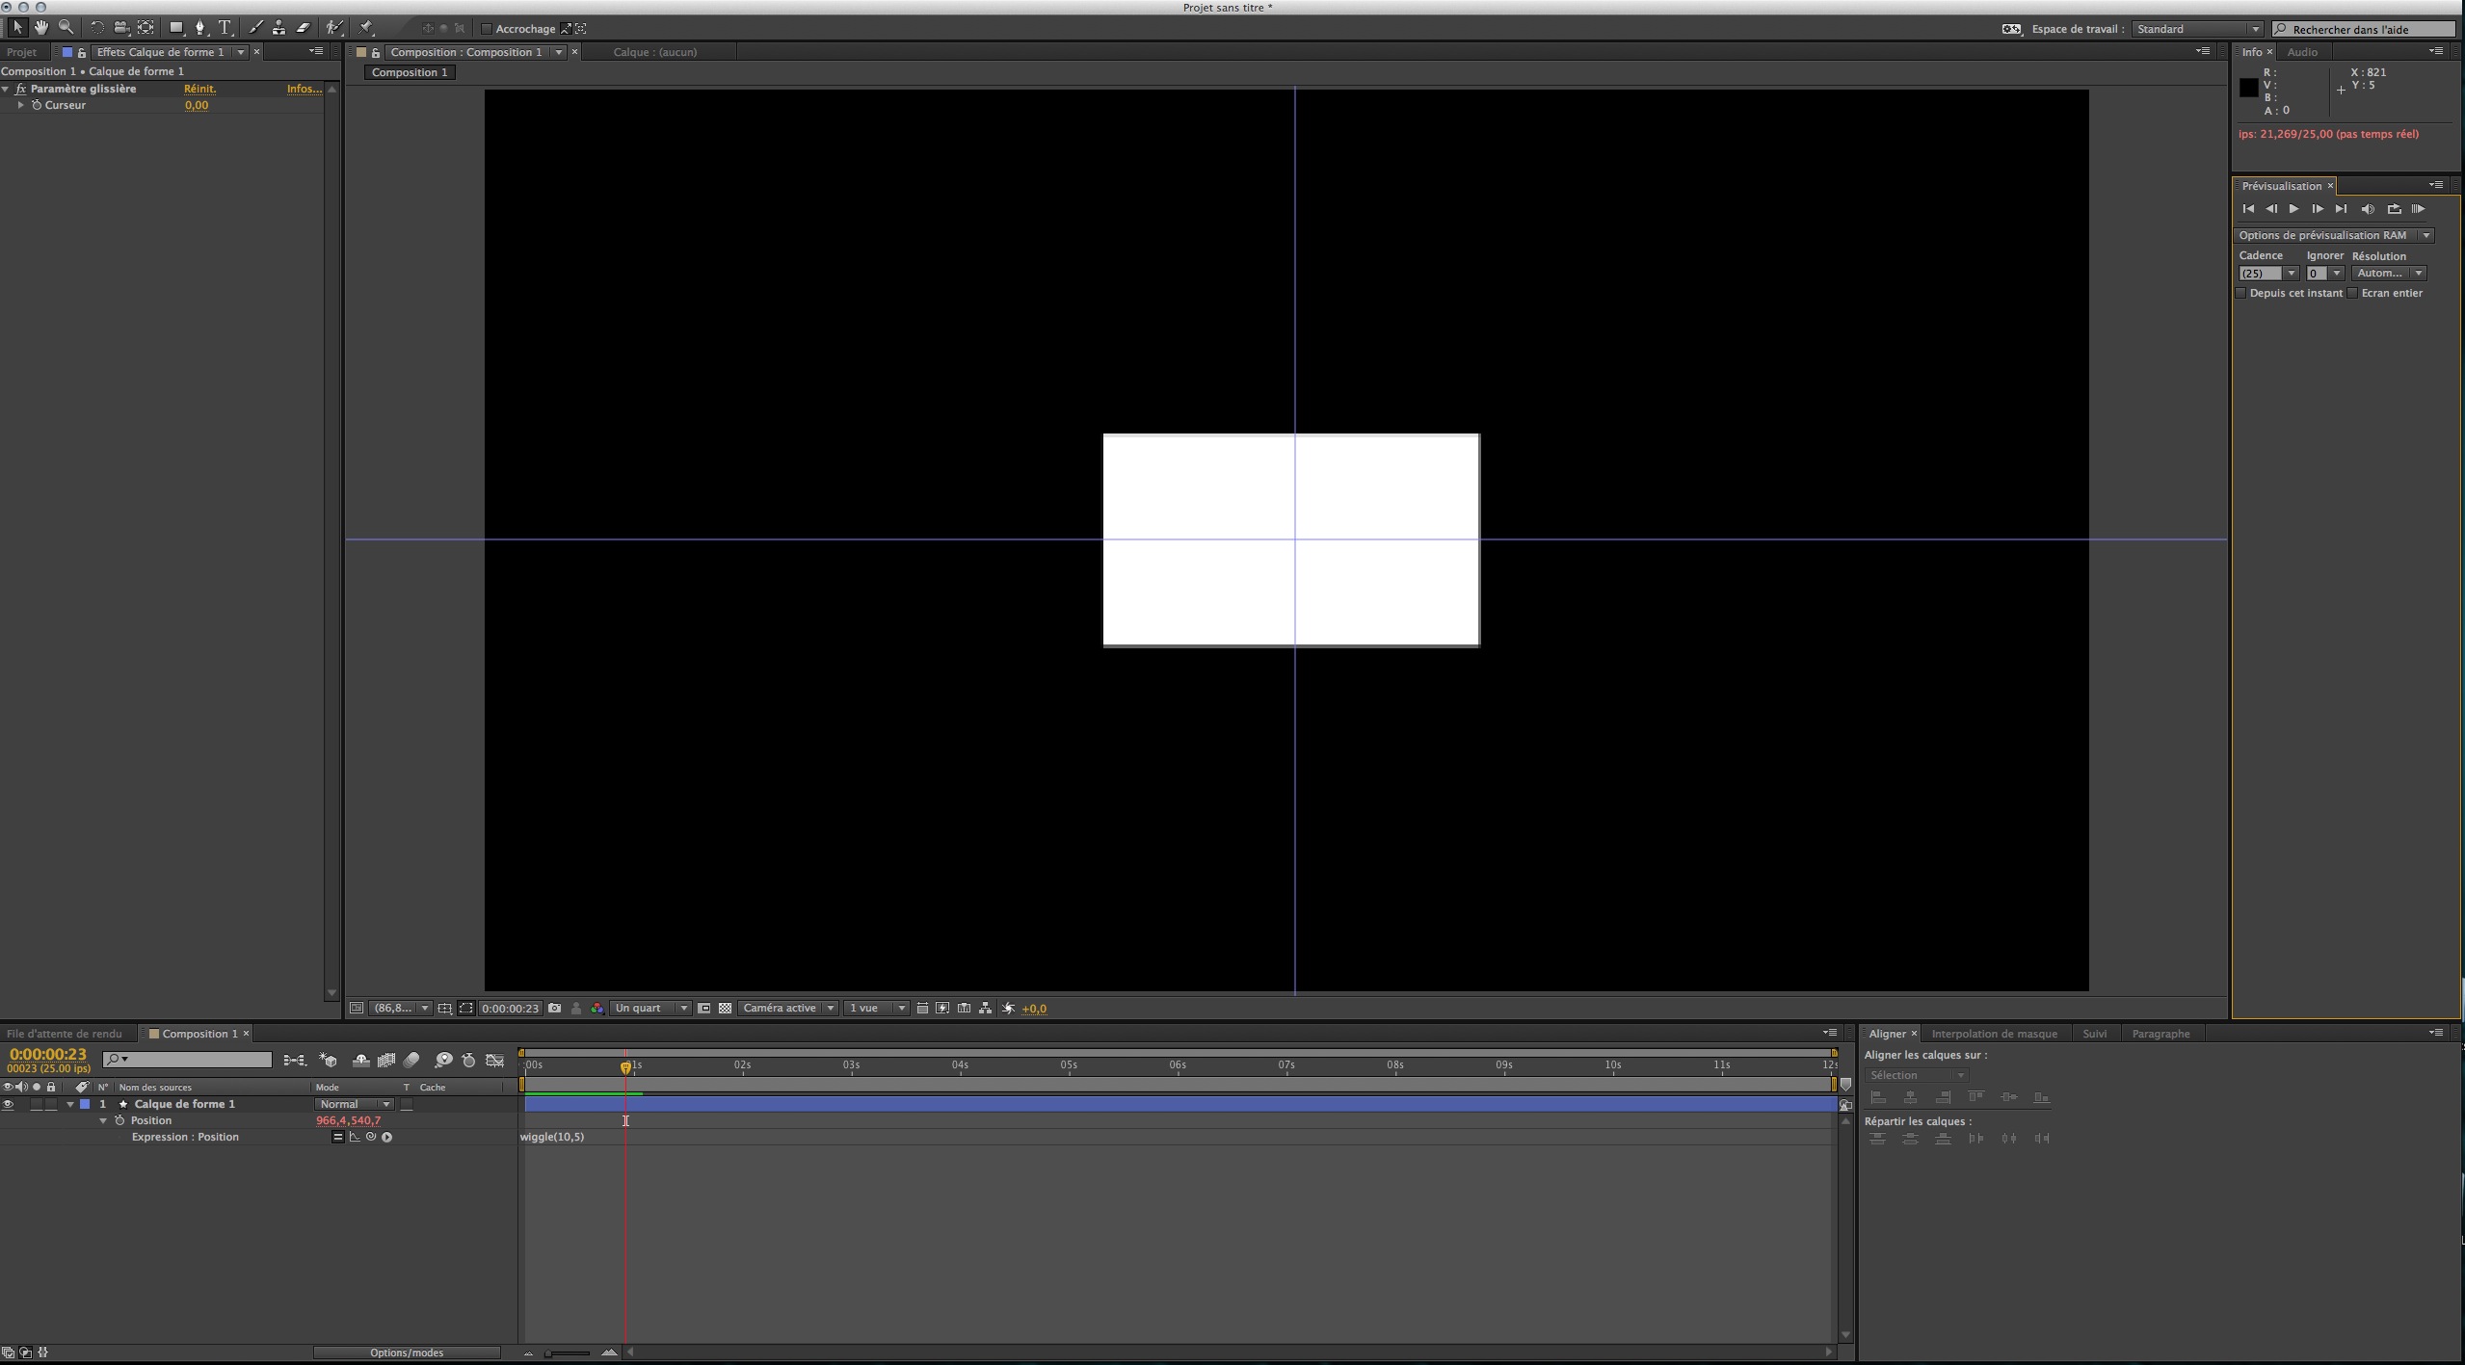The width and height of the screenshot is (2465, 1365).
Task: Select the Puppet Pin tool
Action: pos(366,28)
